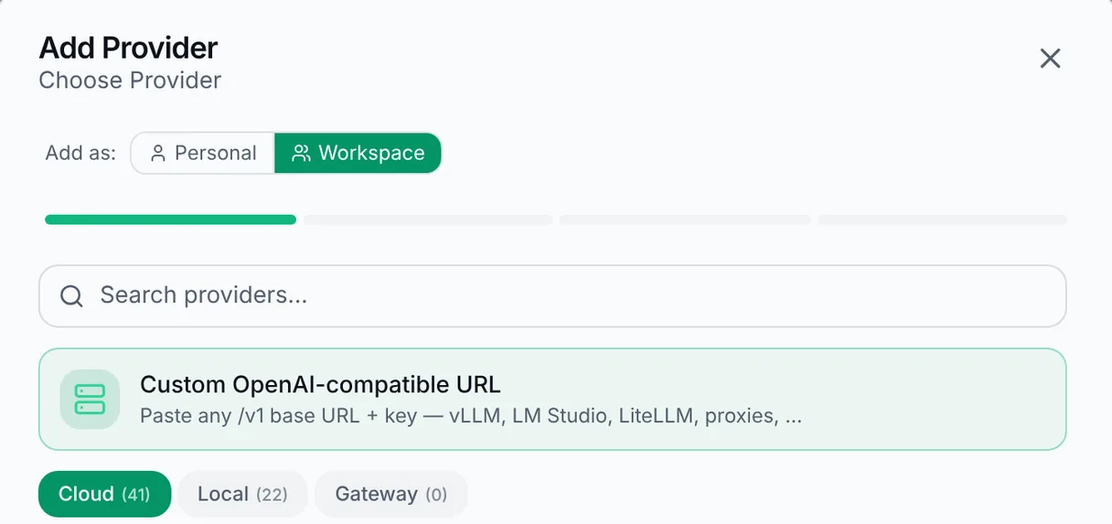Switch to the Cloud (41) tab

click(x=104, y=494)
